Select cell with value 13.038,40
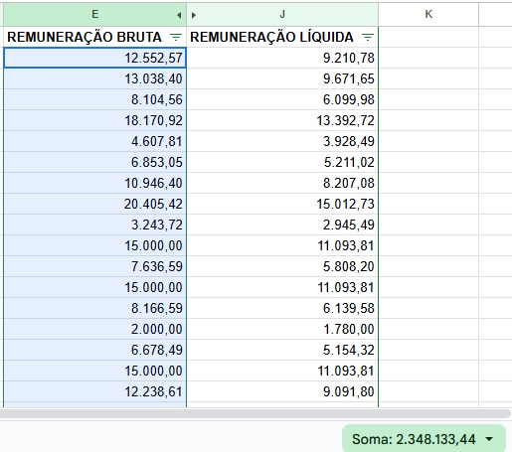This screenshot has width=512, height=452. click(x=94, y=78)
